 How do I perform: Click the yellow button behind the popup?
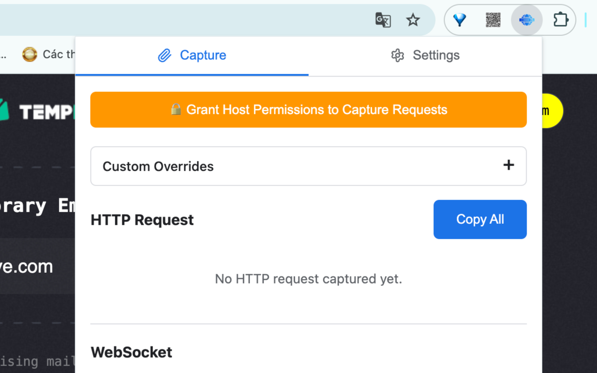tap(553, 111)
